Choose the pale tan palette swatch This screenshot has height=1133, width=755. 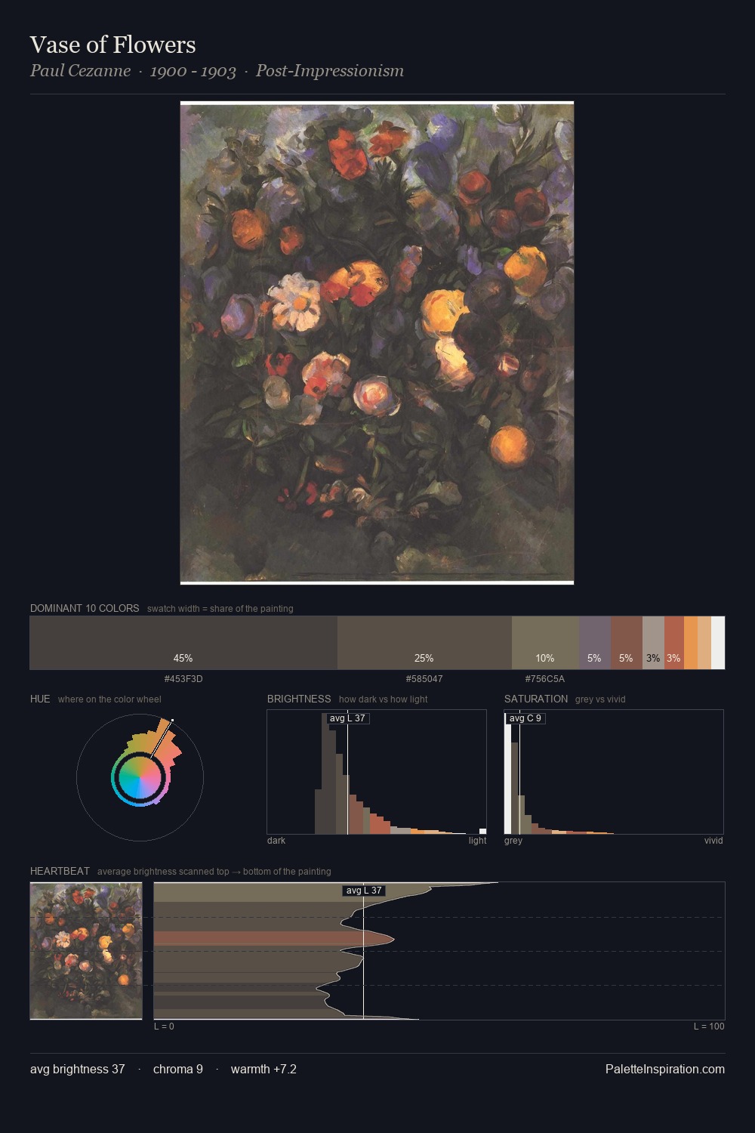pos(704,643)
